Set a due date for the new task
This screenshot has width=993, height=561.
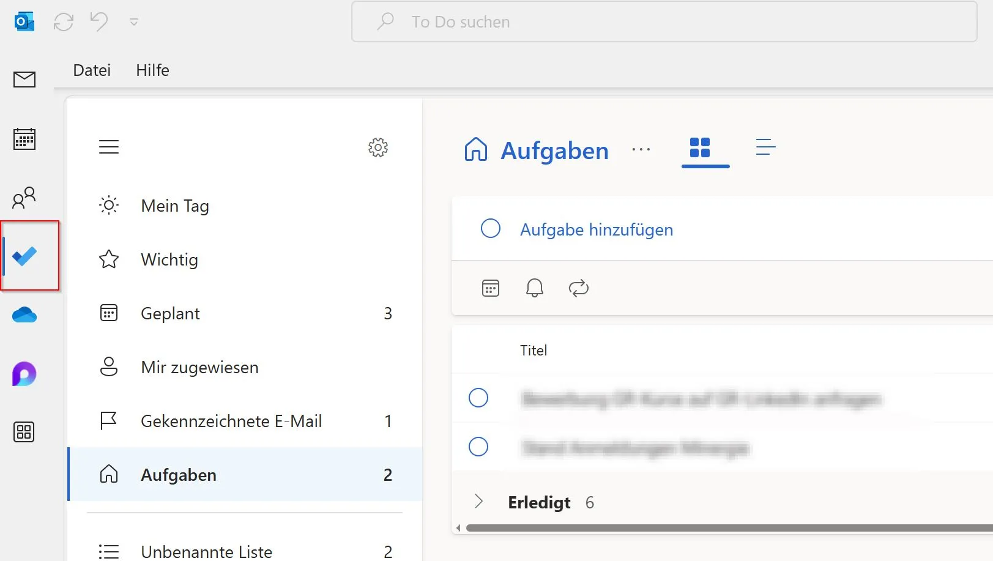click(x=491, y=288)
